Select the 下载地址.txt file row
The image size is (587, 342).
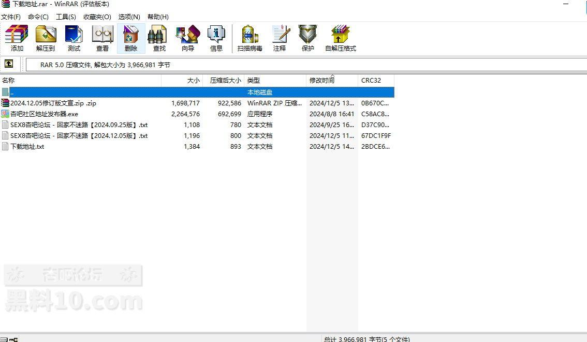(x=27, y=147)
